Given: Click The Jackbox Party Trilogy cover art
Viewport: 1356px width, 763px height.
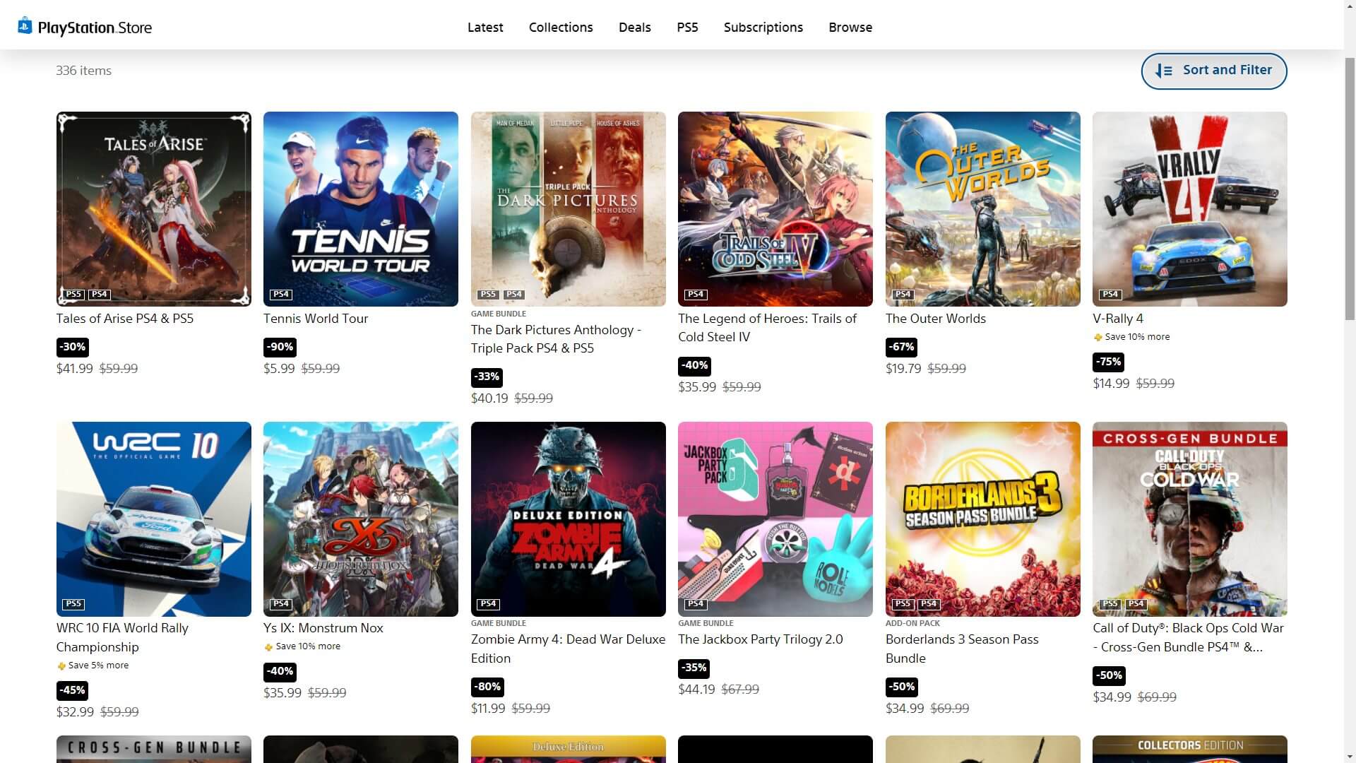Looking at the screenshot, I should click(775, 519).
